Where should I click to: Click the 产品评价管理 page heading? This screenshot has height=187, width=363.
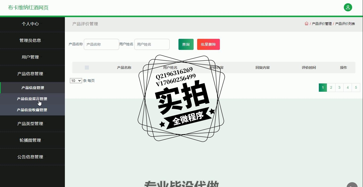85,24
